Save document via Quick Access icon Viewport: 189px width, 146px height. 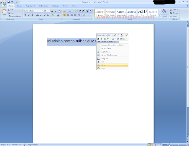(9, 2)
